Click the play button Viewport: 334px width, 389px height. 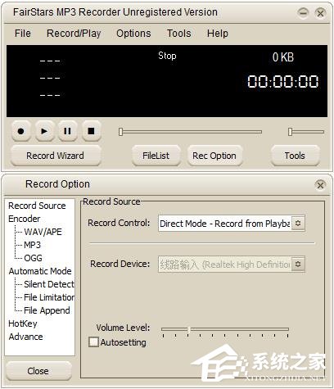44,131
